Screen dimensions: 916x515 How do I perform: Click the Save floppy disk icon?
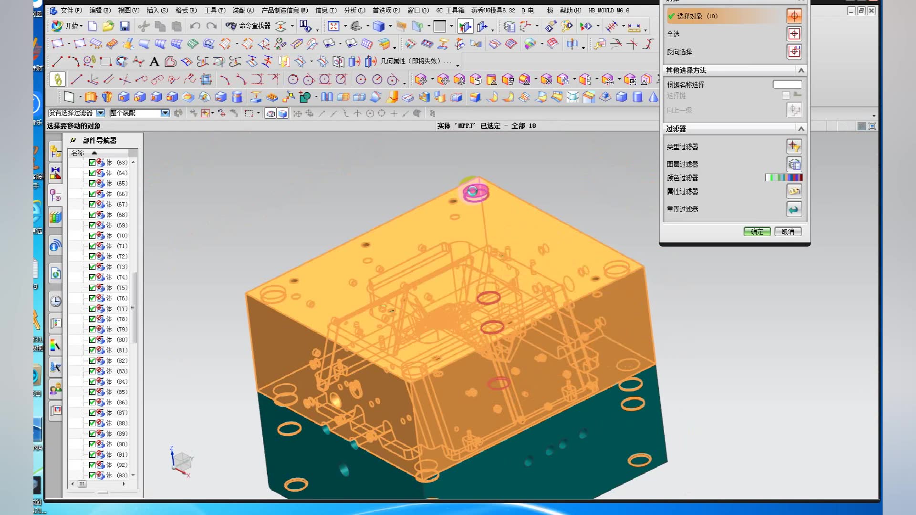125,26
